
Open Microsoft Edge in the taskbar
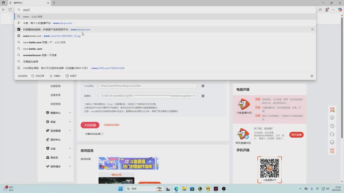(x=176, y=189)
